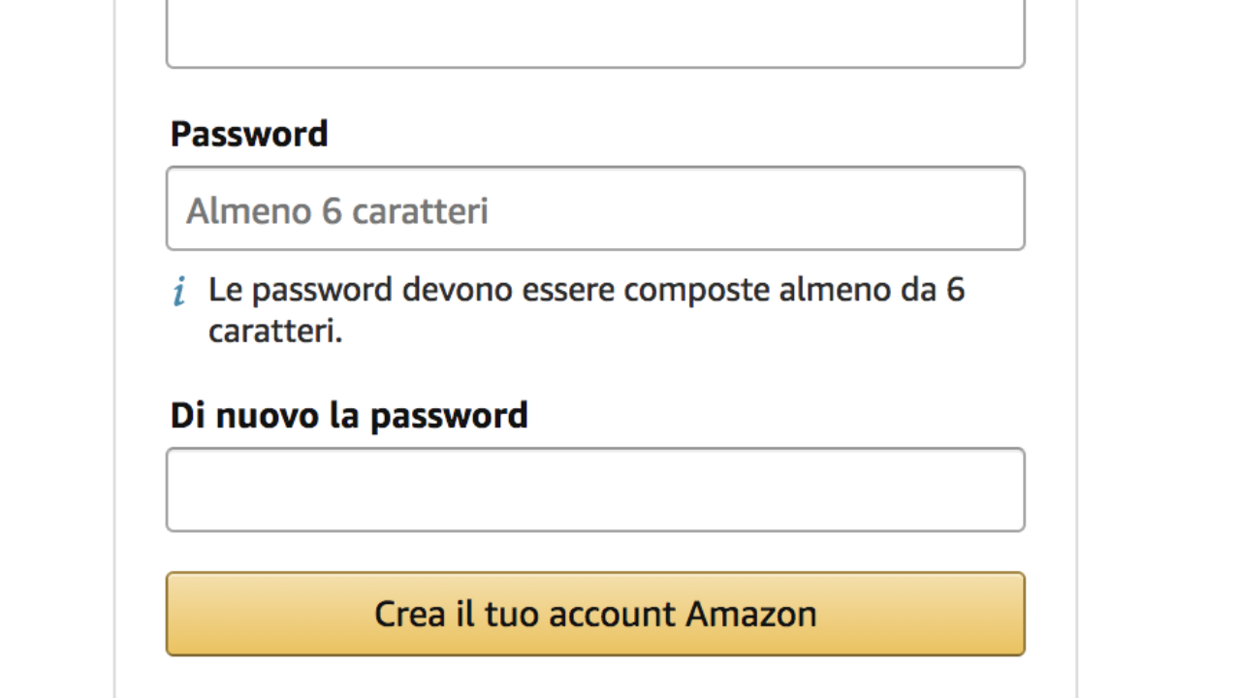Click the 'Di nuovo la password' input box
Screen dimensions: 1241x698
point(595,490)
